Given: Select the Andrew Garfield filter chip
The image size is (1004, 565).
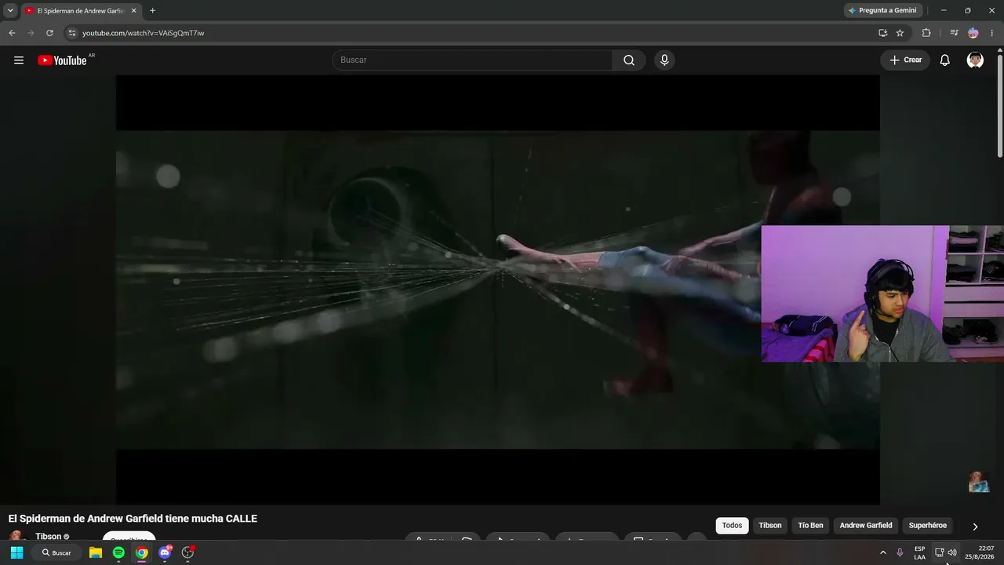Looking at the screenshot, I should click(x=866, y=526).
